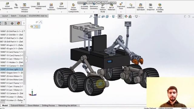Open Retracting the drill bit tab
194x109 pixels.
point(67,105)
